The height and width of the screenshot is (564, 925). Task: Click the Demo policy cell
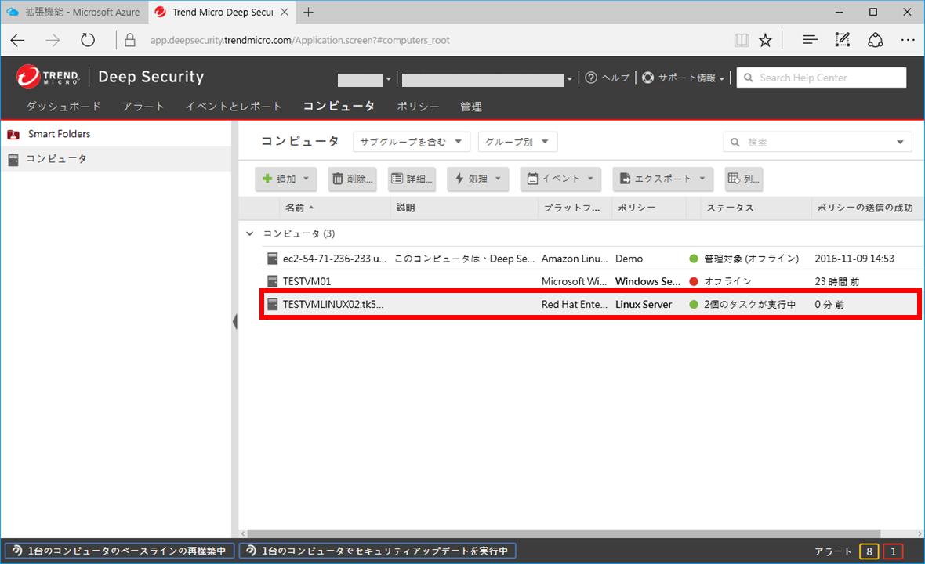[629, 258]
